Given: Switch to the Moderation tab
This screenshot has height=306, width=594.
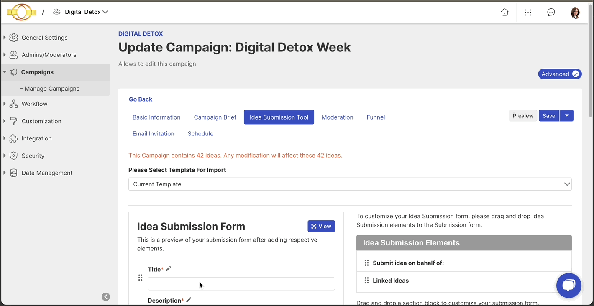Looking at the screenshot, I should 337,117.
